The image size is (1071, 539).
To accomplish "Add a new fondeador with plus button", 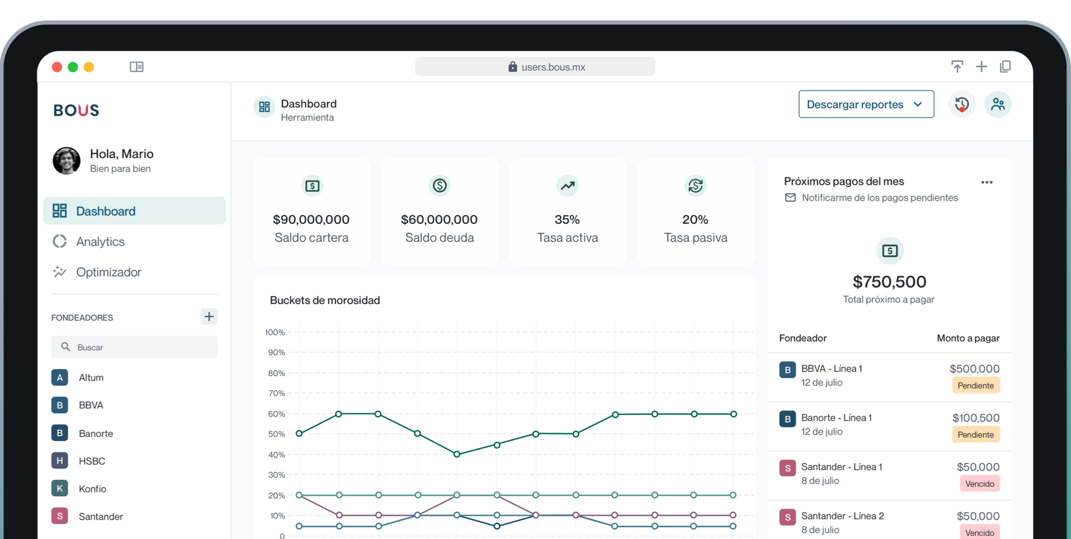I will (209, 317).
